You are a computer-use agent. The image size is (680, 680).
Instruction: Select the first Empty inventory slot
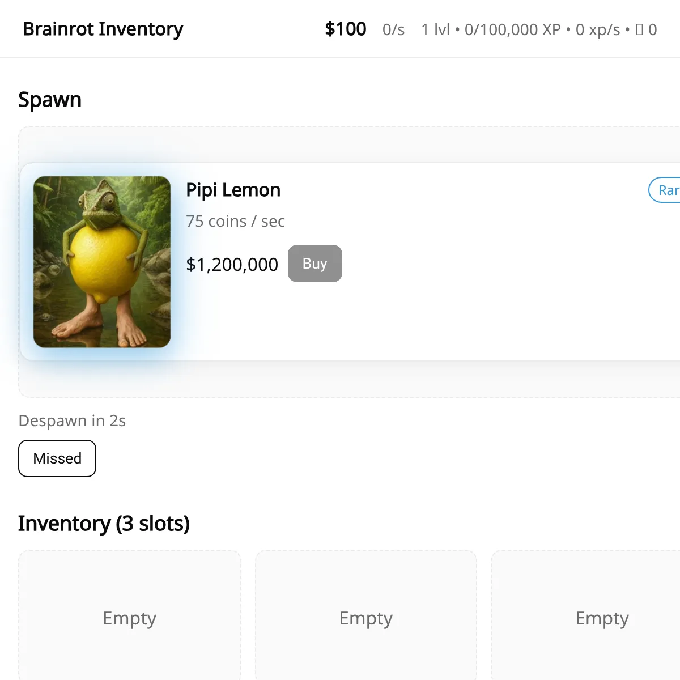point(130,618)
